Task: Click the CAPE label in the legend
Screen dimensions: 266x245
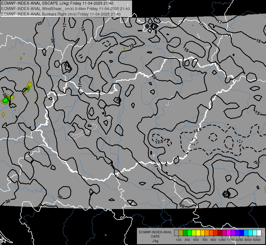Action: [x=155, y=236]
